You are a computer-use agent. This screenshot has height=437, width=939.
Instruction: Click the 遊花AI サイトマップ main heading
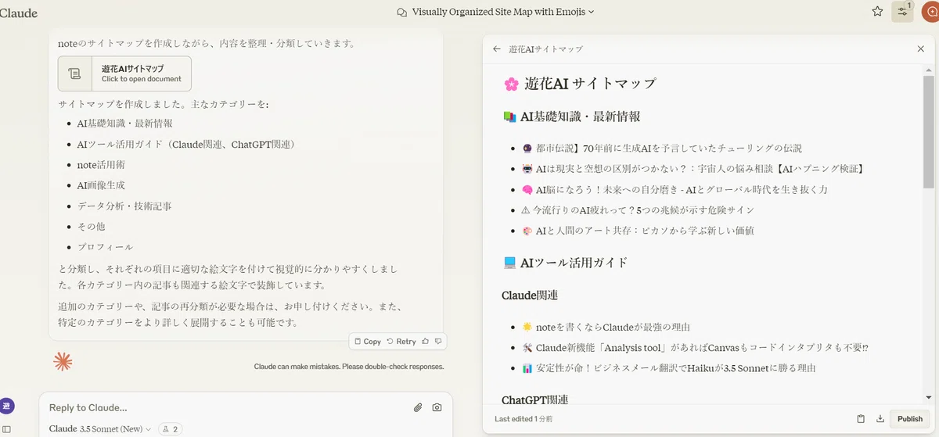pyautogui.click(x=590, y=83)
